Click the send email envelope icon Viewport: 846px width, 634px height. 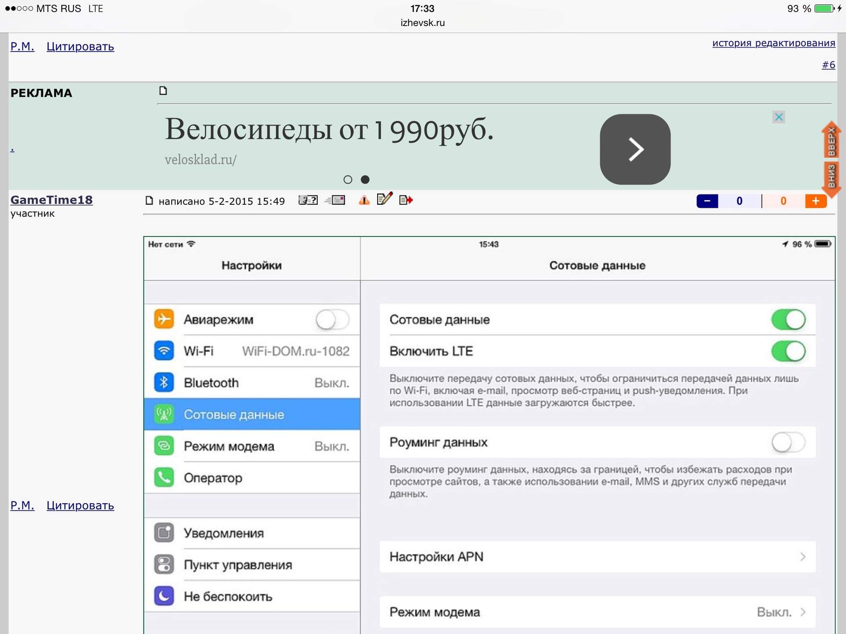pyautogui.click(x=335, y=200)
